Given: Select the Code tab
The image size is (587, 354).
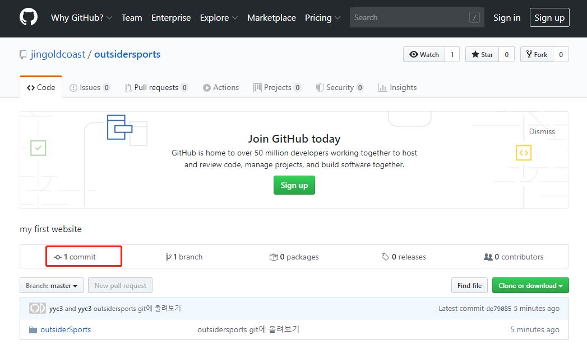Looking at the screenshot, I should click(x=41, y=87).
